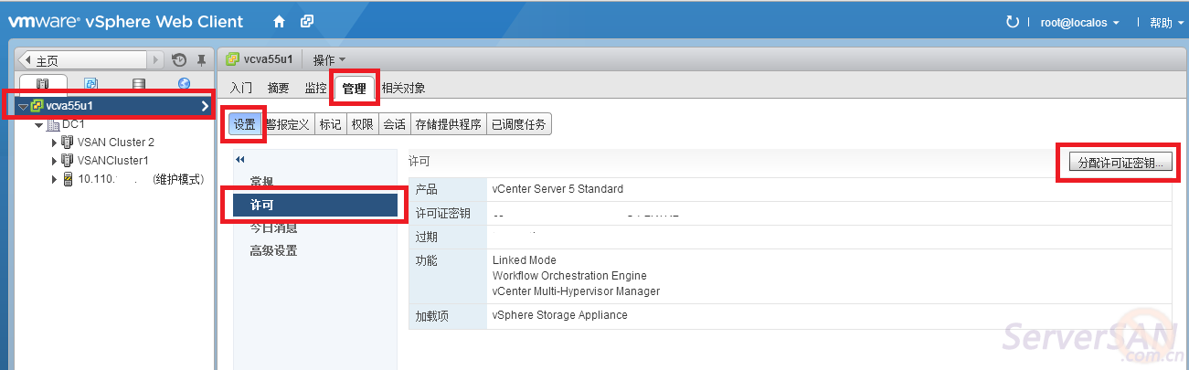Select the 标记 tags sub-tab
This screenshot has width=1189, height=370.
[x=330, y=124]
